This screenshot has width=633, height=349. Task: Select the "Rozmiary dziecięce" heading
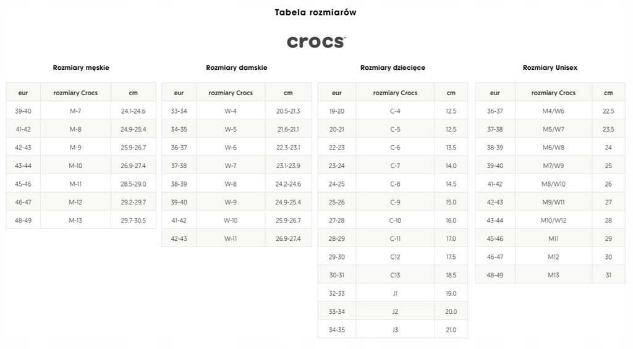point(393,67)
